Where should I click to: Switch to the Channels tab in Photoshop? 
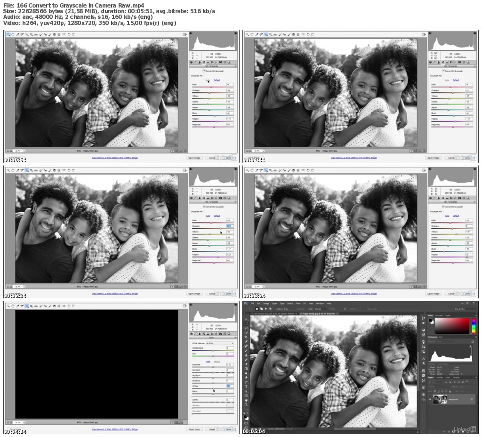[x=439, y=378]
